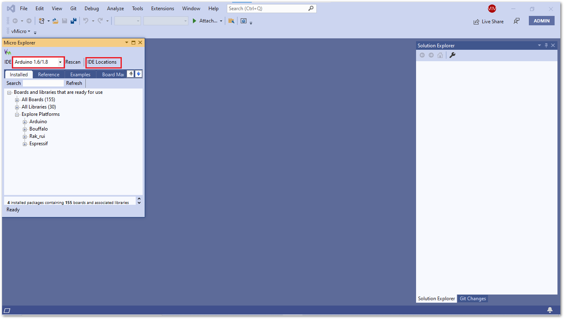Open the Git menu
The image size is (564, 319).
click(x=73, y=9)
